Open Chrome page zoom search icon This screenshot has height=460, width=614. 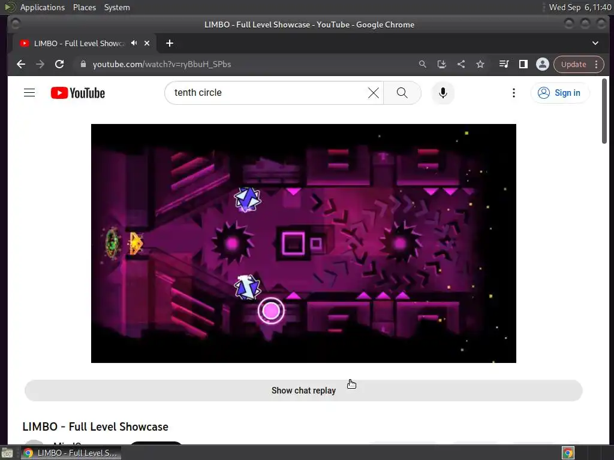(422, 64)
